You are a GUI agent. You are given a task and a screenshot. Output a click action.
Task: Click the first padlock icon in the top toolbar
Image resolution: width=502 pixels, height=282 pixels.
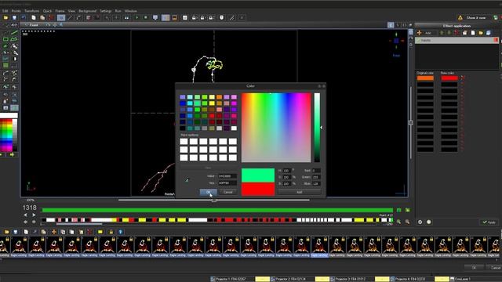tap(194, 18)
